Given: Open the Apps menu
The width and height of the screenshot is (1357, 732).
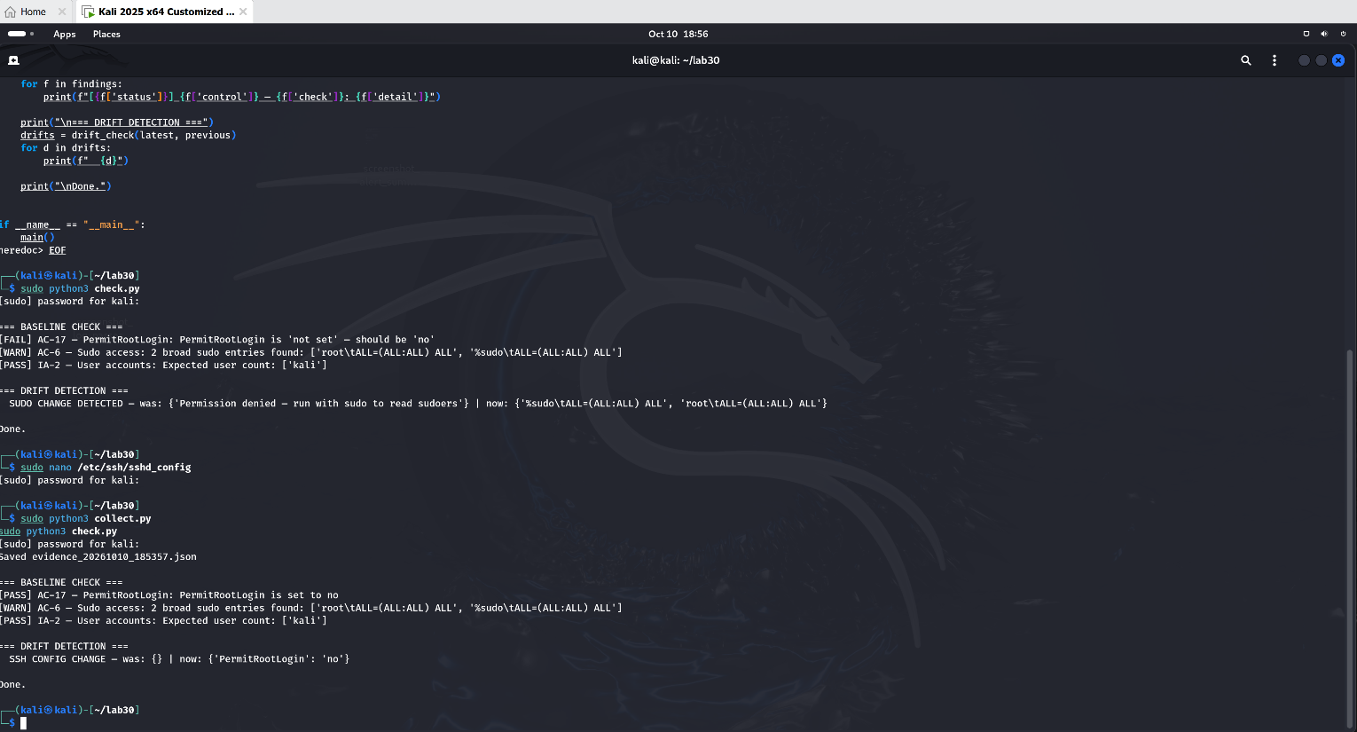Looking at the screenshot, I should 65,34.
